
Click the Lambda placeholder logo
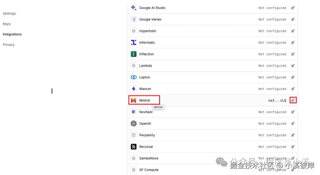pos(134,66)
